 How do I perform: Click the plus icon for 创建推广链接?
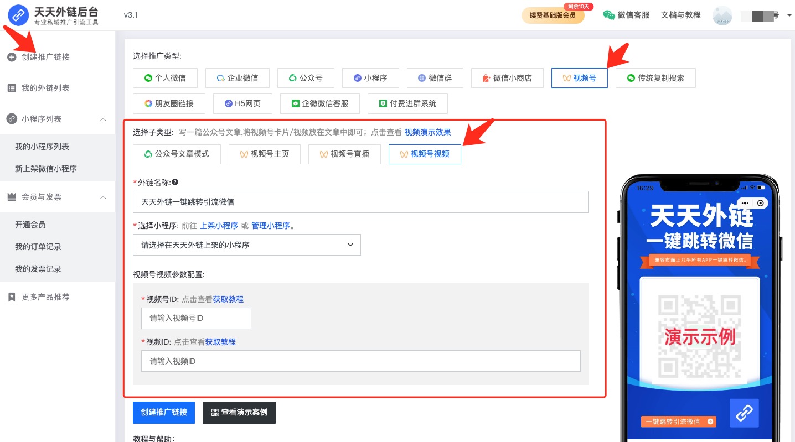[x=12, y=57]
